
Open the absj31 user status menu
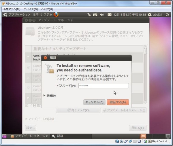point(155,15)
